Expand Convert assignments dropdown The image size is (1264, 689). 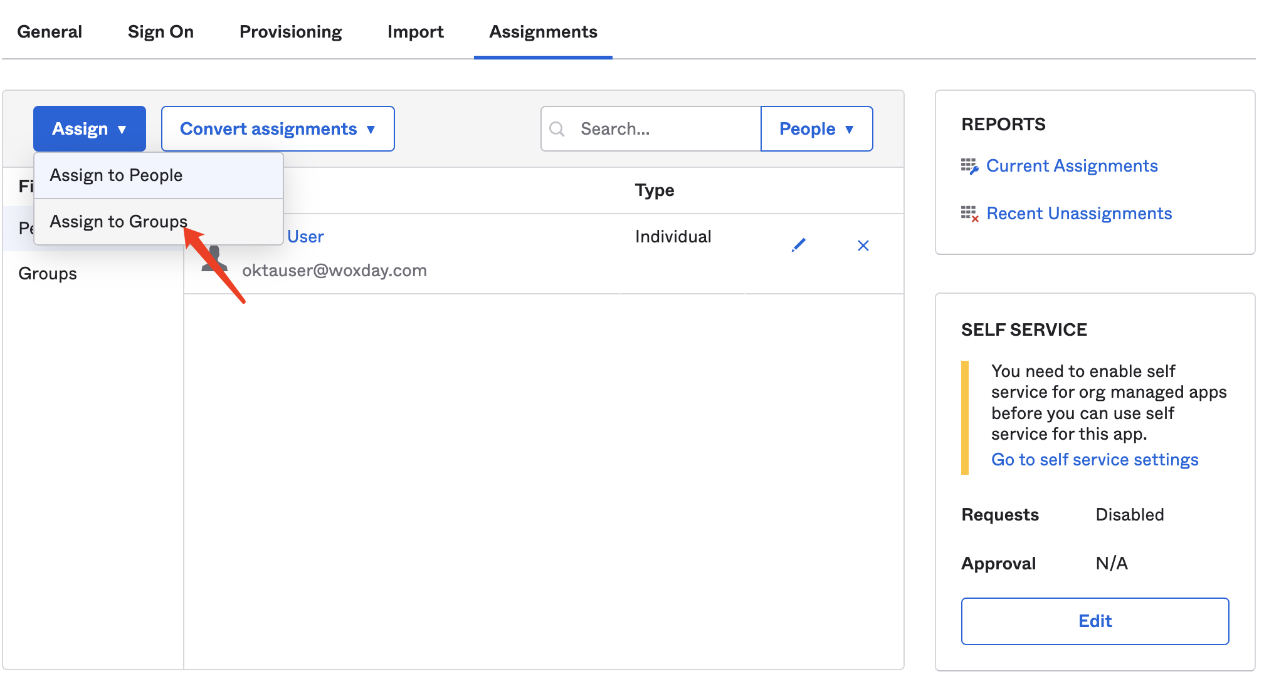[278, 129]
